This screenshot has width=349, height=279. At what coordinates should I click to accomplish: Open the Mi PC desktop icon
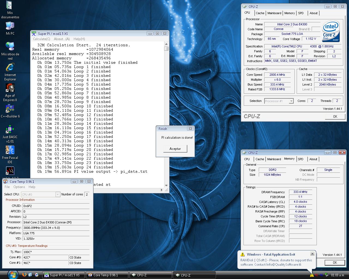click(x=10, y=28)
